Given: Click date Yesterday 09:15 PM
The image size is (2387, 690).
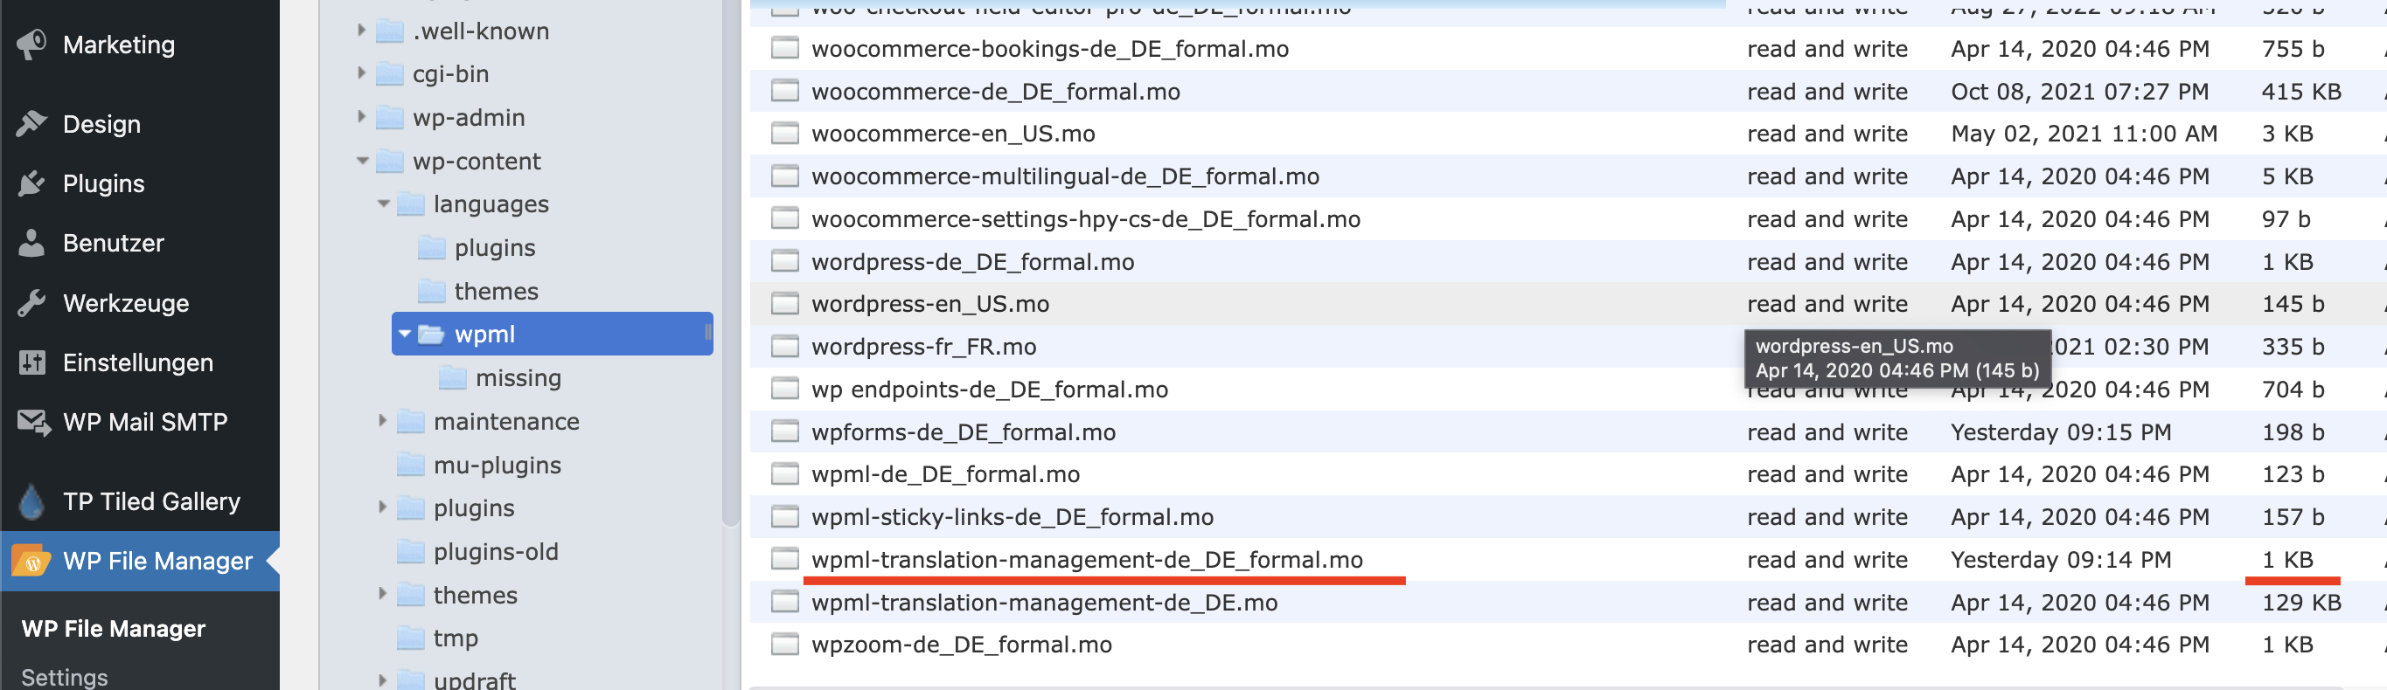Looking at the screenshot, I should (2060, 431).
